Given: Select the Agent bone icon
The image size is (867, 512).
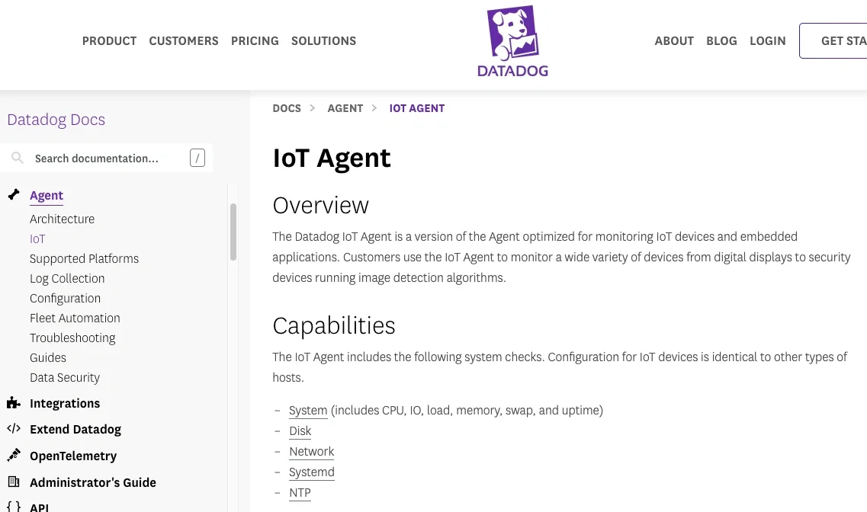Looking at the screenshot, I should 13,194.
